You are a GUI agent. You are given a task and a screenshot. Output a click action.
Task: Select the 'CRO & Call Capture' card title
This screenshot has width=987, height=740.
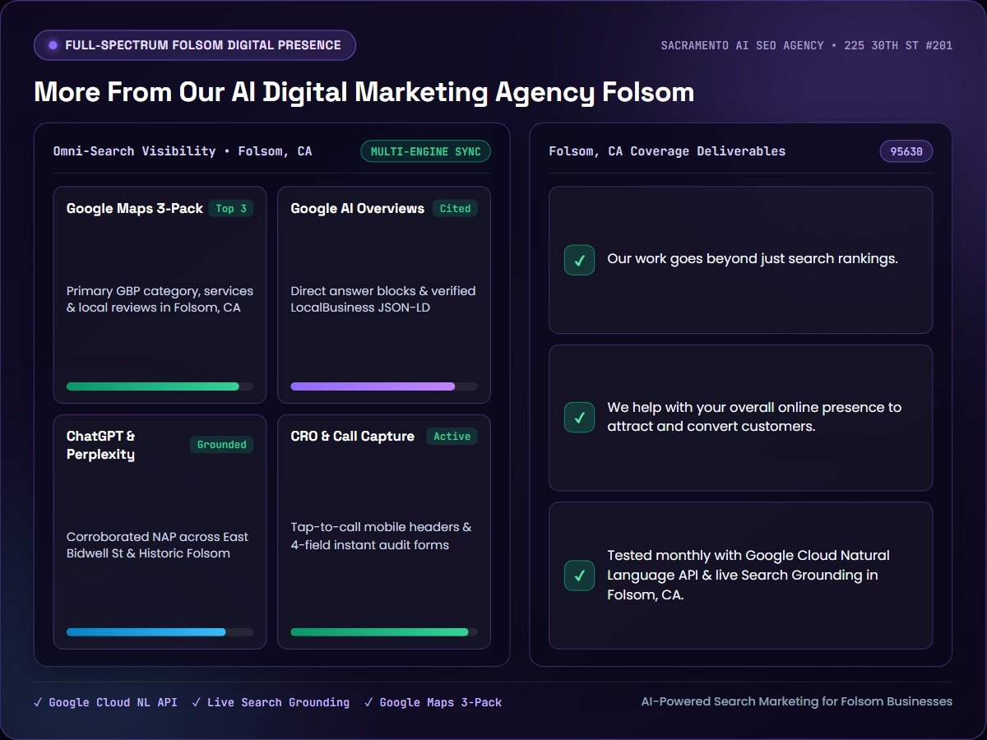coord(353,437)
